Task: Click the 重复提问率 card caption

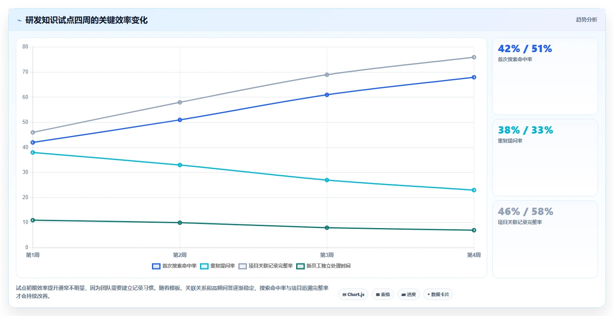Action: pos(510,141)
